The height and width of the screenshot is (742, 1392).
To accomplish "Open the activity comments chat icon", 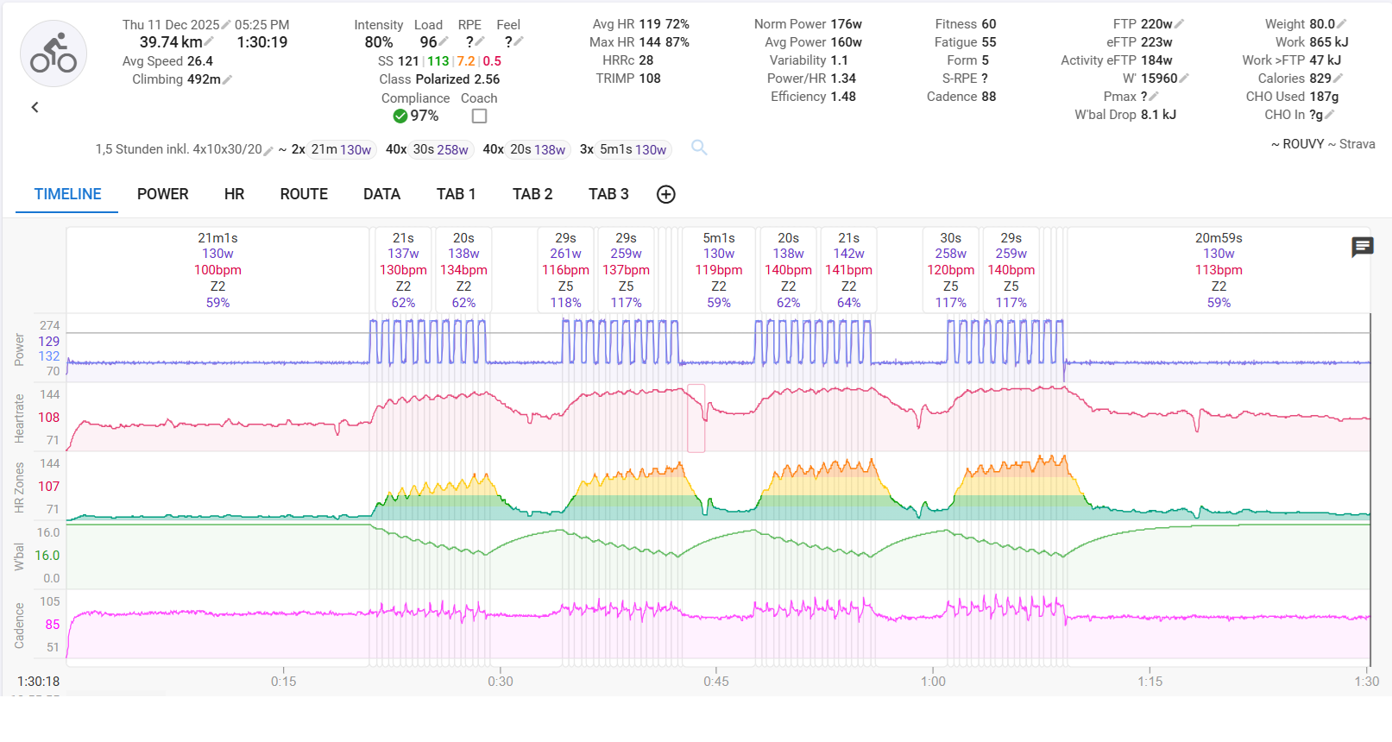I will pos(1362,248).
